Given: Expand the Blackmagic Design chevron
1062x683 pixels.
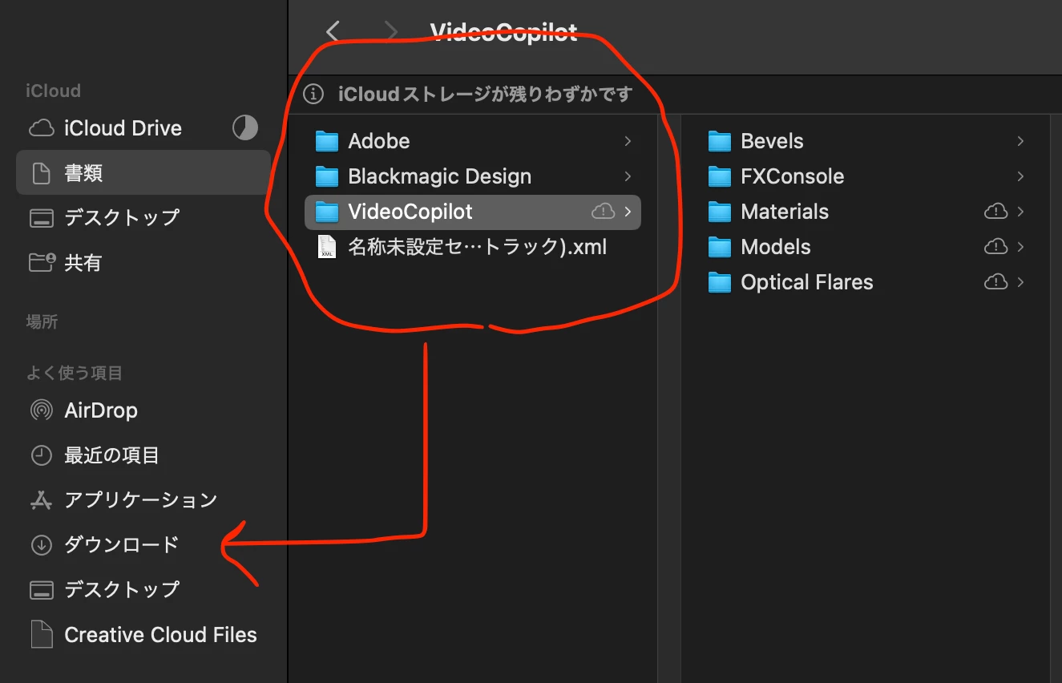Looking at the screenshot, I should pos(628,176).
